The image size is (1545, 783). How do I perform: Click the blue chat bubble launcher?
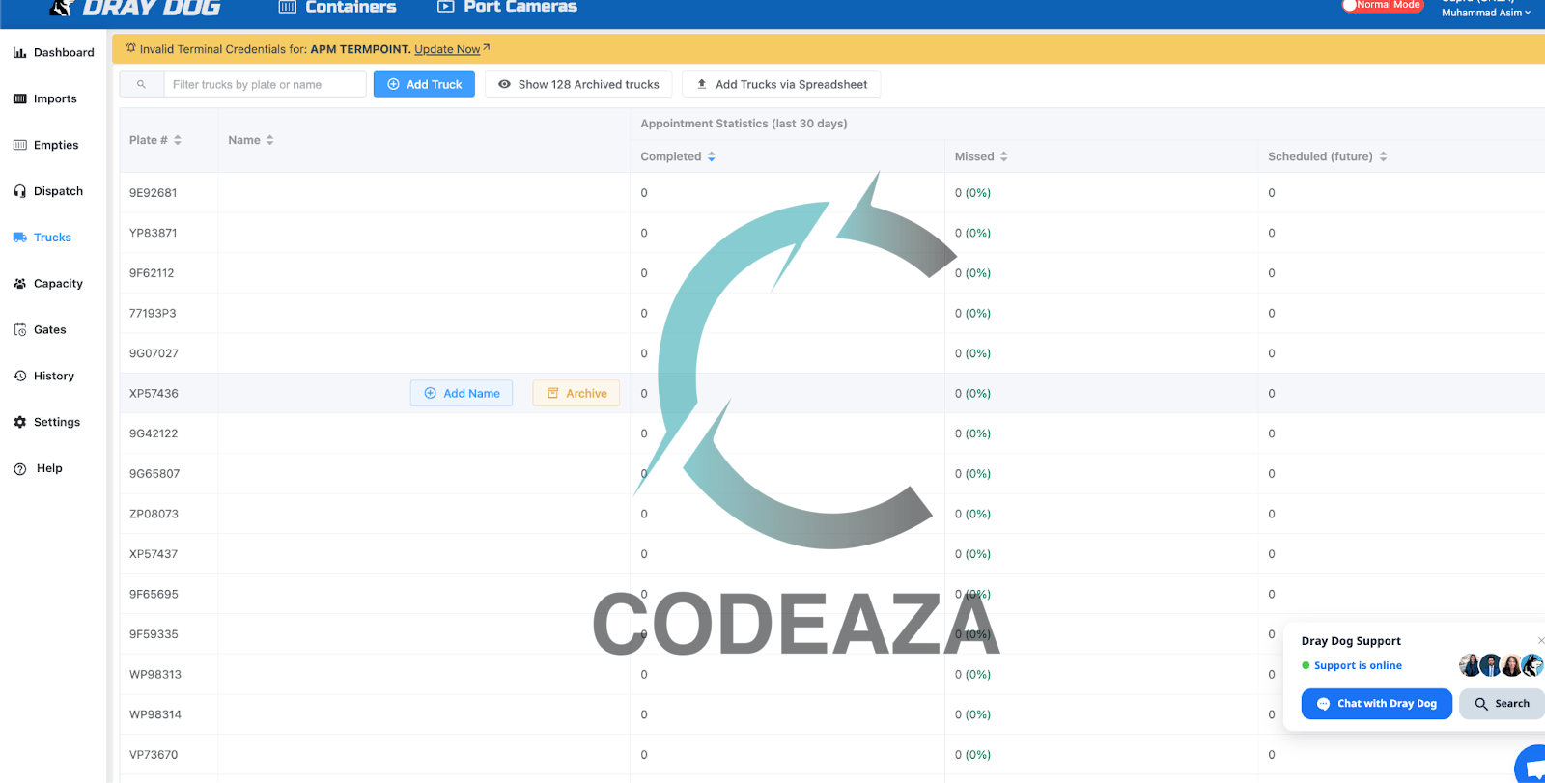(1531, 766)
